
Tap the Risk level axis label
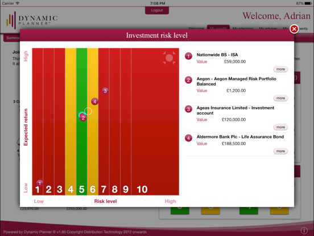coord(106,201)
